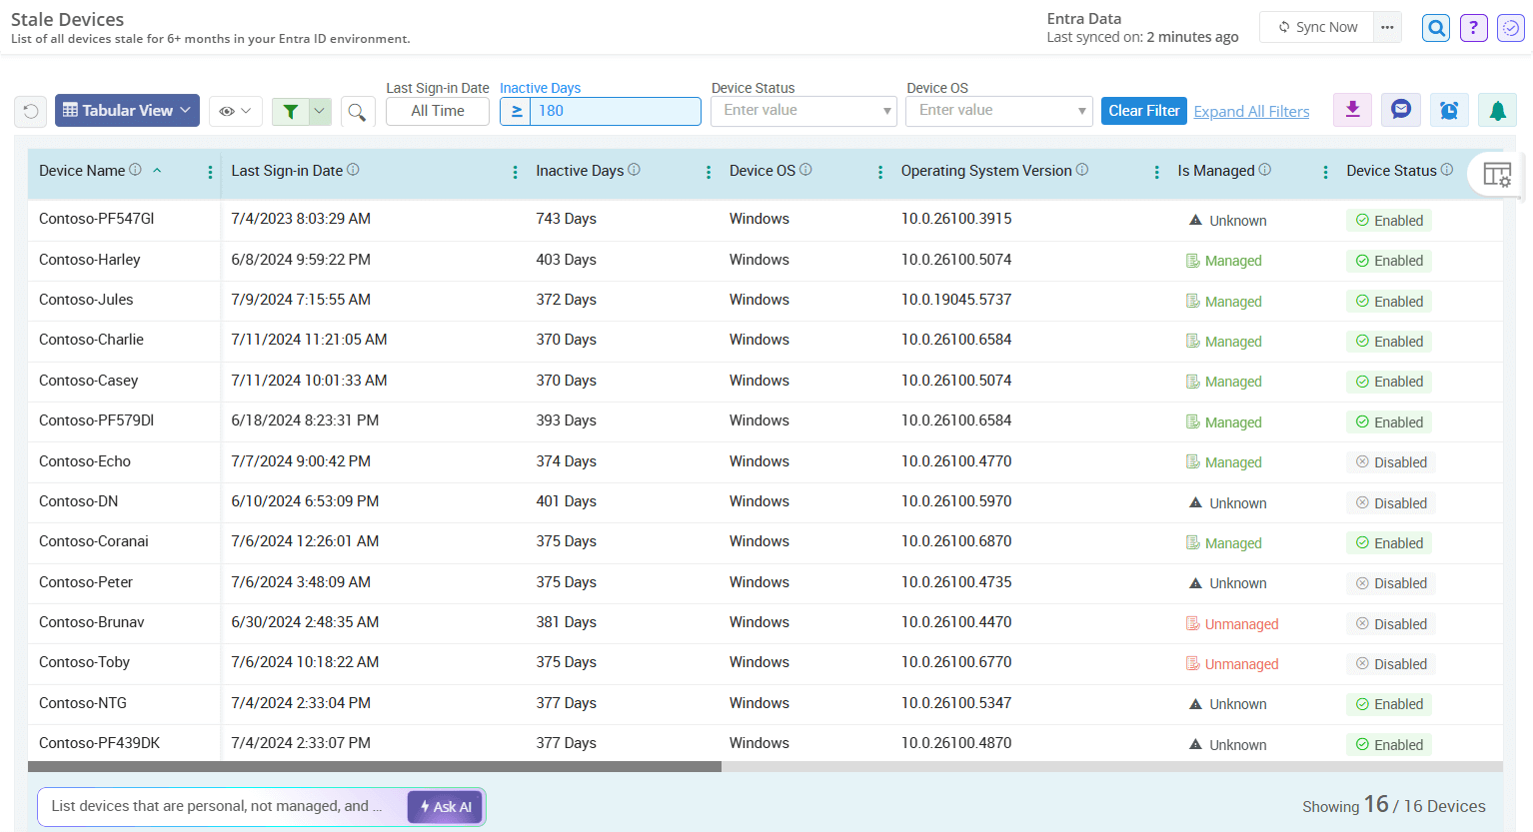
Task: Click the notification bell icon
Action: [1497, 110]
